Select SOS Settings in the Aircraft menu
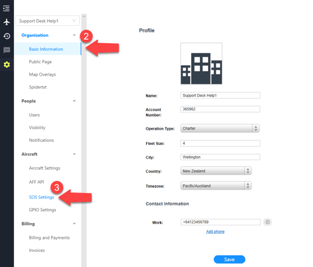Screen dimensions: 313x267 tap(42, 197)
